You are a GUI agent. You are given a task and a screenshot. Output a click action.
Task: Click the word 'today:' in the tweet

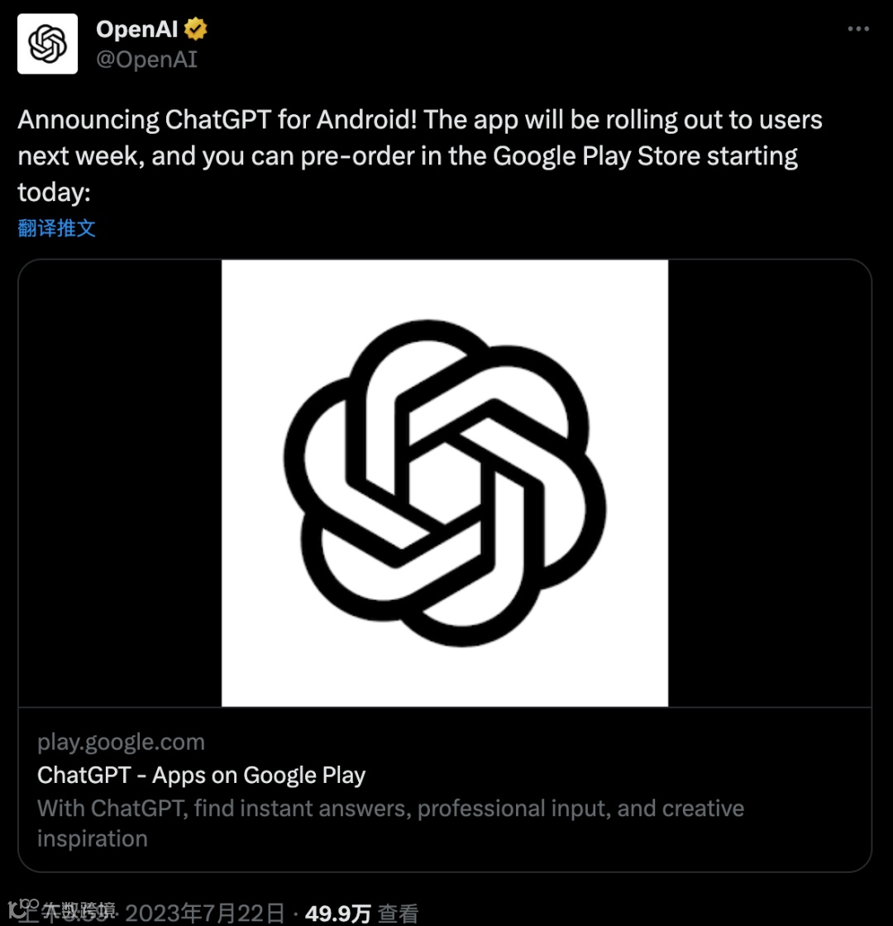pos(54,193)
